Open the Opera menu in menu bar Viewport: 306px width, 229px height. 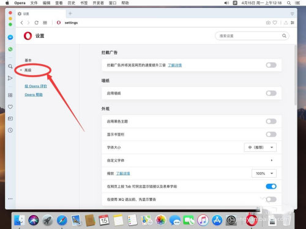coord(20,3)
